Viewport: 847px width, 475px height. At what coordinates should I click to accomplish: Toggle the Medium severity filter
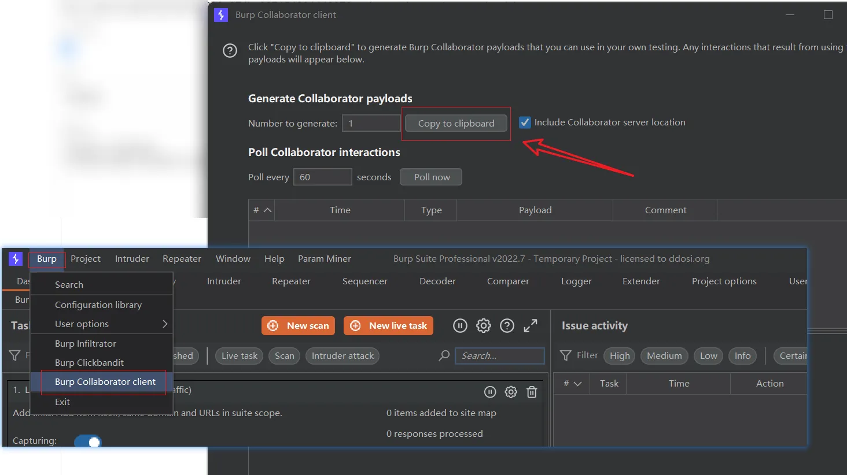point(664,356)
